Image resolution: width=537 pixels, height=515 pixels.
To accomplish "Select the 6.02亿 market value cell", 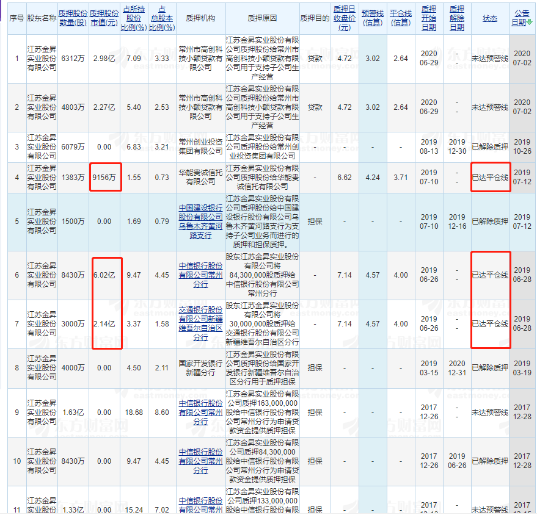I will (x=104, y=275).
